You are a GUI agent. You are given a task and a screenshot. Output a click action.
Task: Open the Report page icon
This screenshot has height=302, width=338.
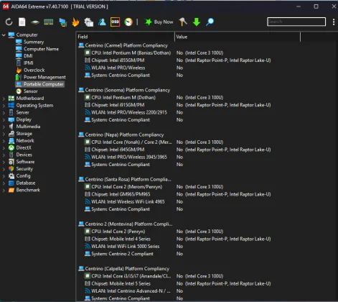pyautogui.click(x=22, y=22)
